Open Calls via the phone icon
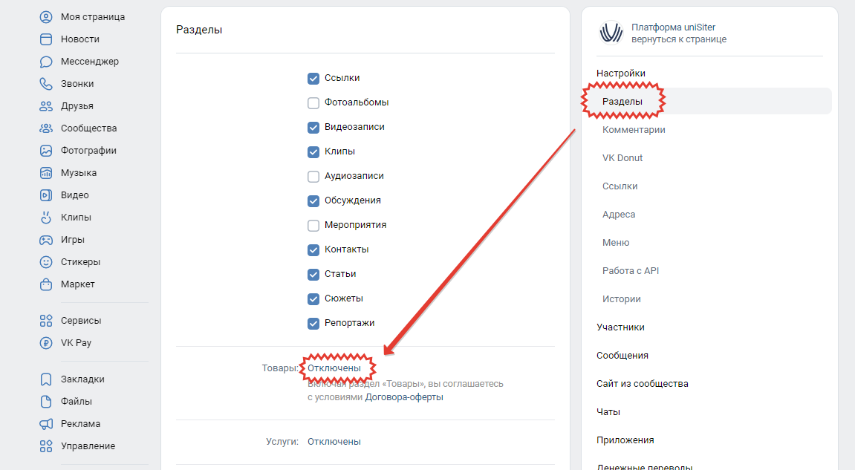This screenshot has width=855, height=470. 46,84
